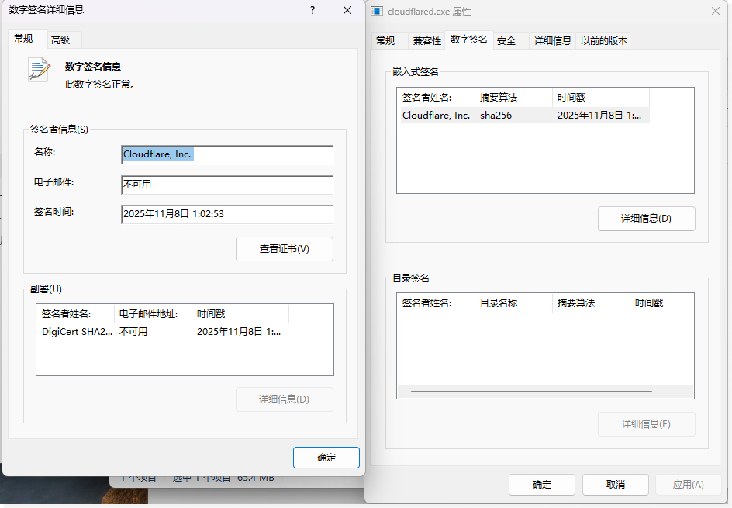Close the digital signature details dialog
This screenshot has width=732, height=508.
tap(347, 10)
